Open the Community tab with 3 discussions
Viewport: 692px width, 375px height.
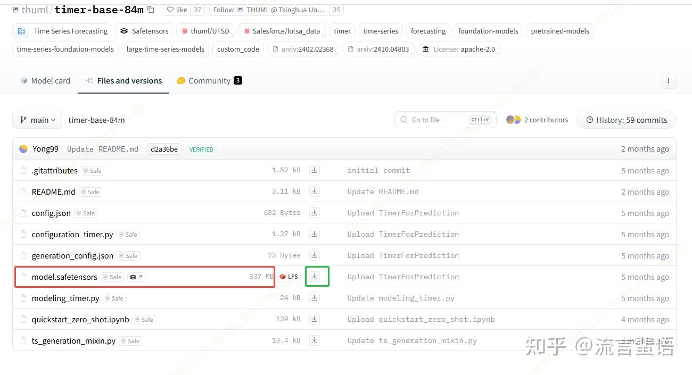click(208, 80)
